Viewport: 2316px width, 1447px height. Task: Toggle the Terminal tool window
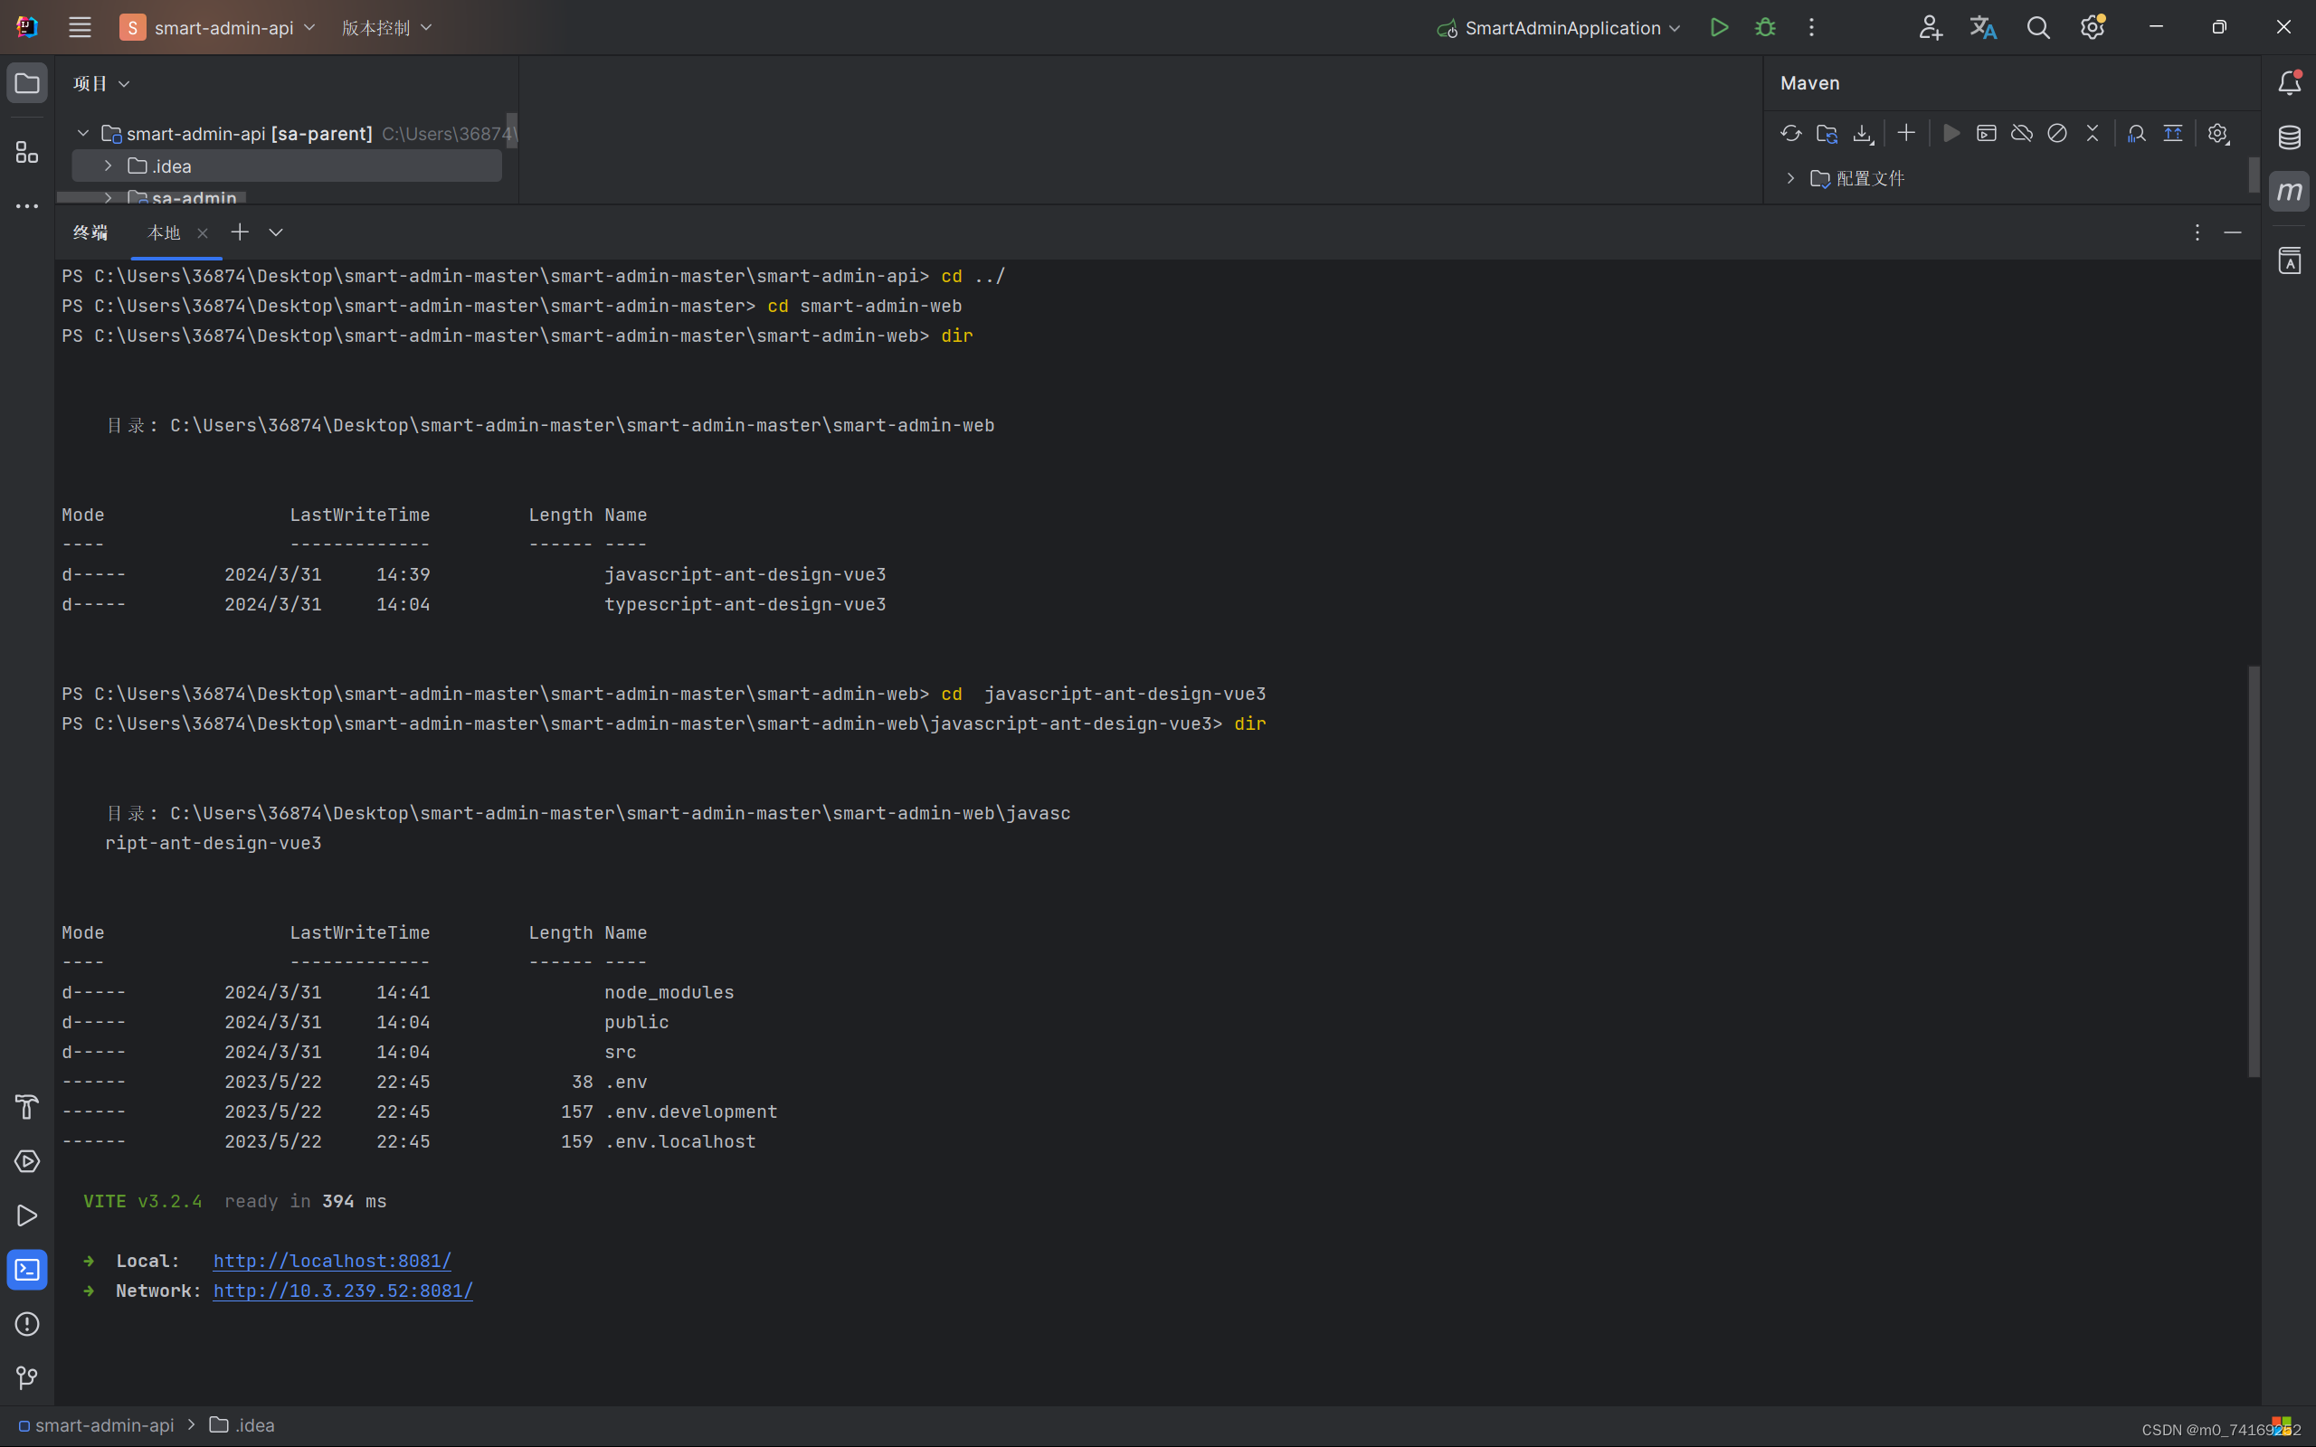tap(26, 1269)
